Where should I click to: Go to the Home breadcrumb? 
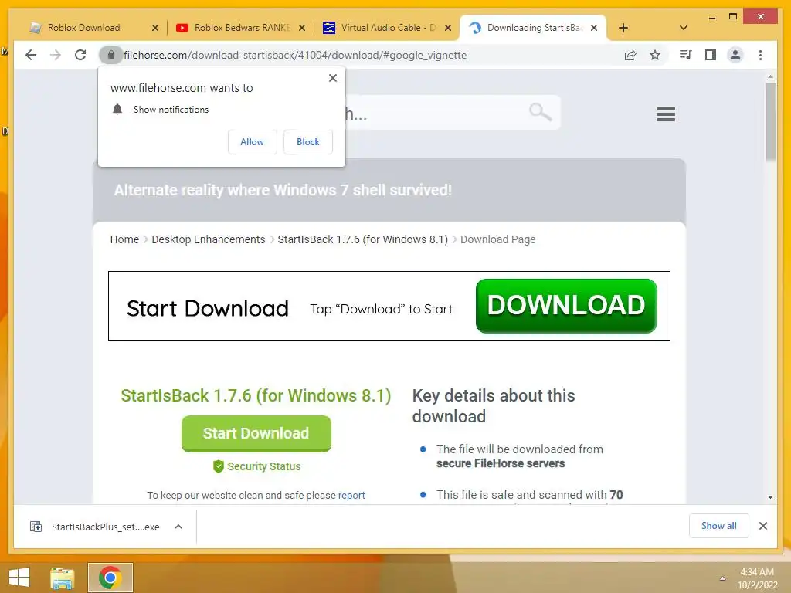pyautogui.click(x=124, y=239)
